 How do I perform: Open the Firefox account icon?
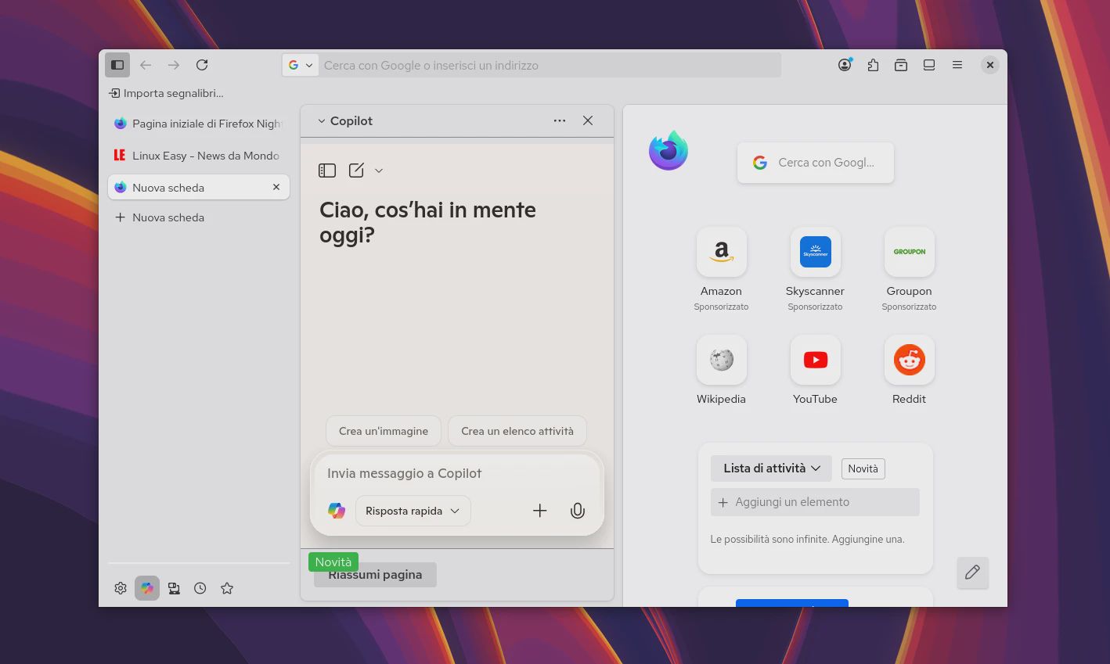845,65
